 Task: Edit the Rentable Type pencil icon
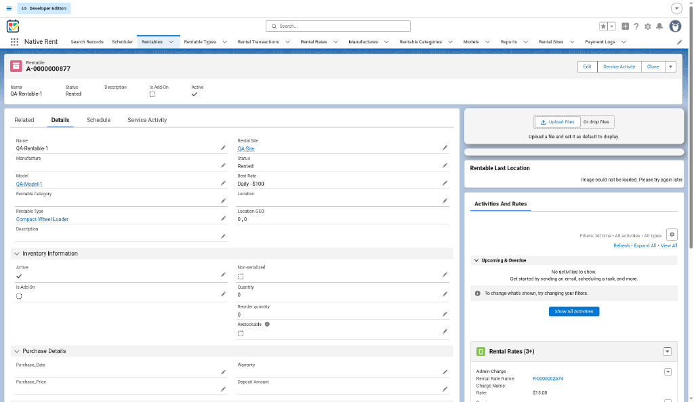(x=223, y=219)
